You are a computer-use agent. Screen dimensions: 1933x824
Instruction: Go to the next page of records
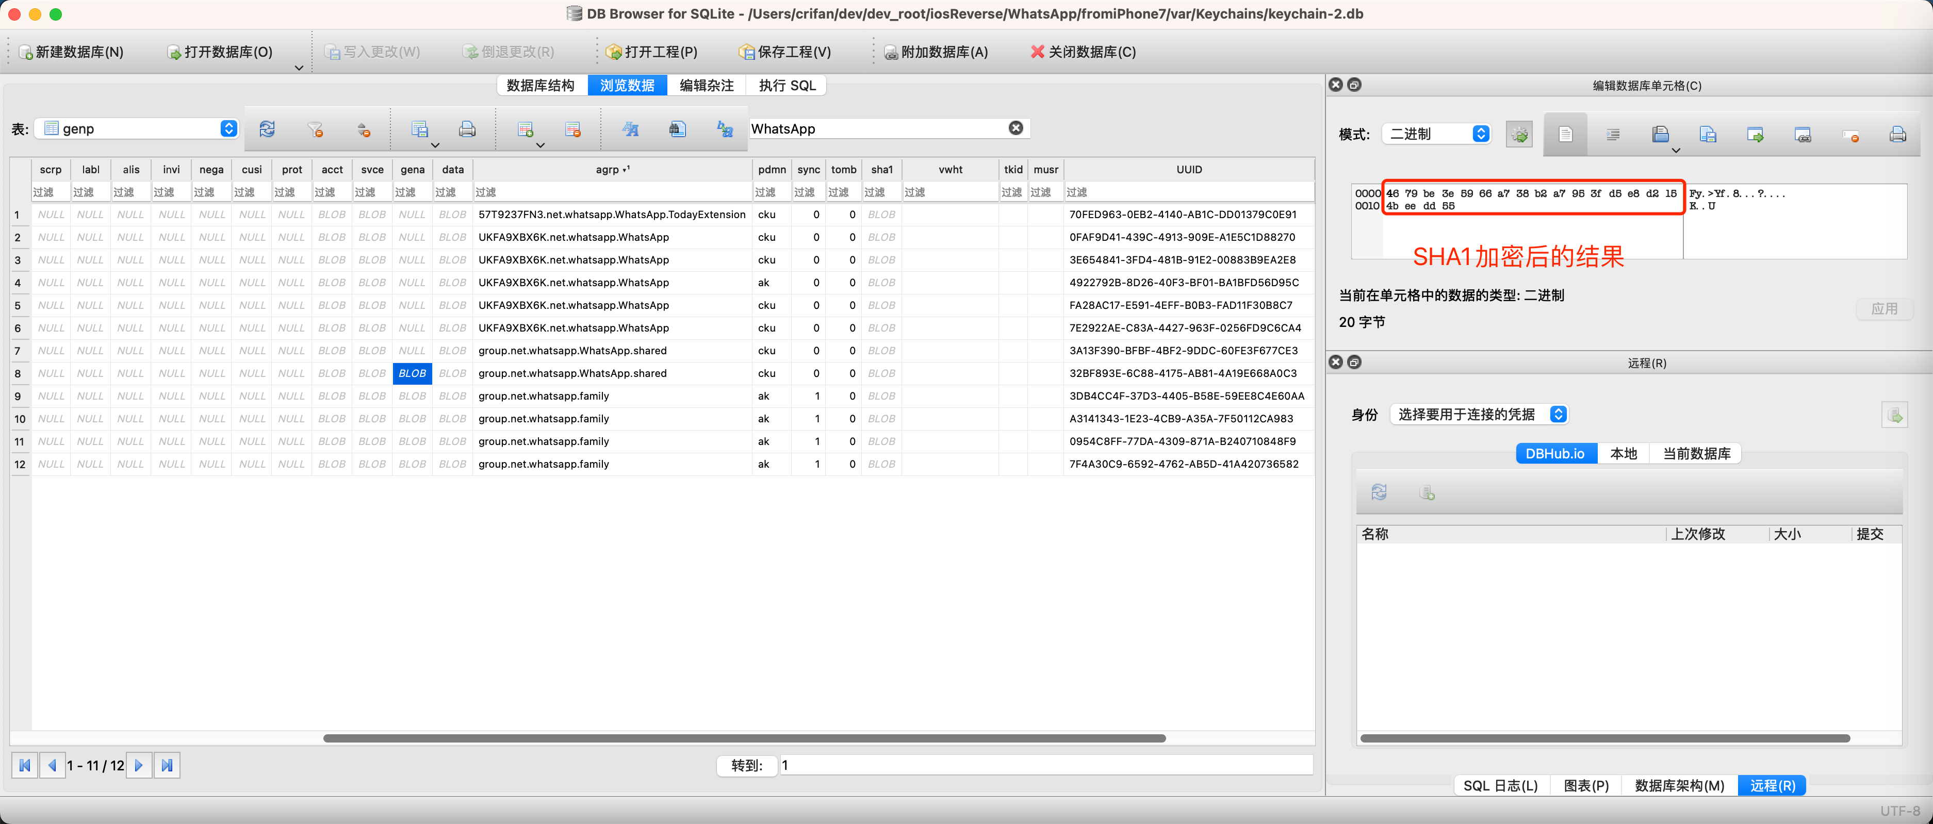(139, 765)
